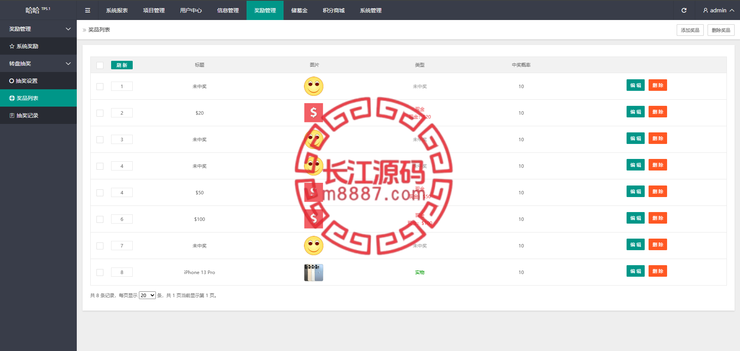Click the 奖品列表 sidebar icon
The width and height of the screenshot is (740, 351).
pyautogui.click(x=12, y=98)
